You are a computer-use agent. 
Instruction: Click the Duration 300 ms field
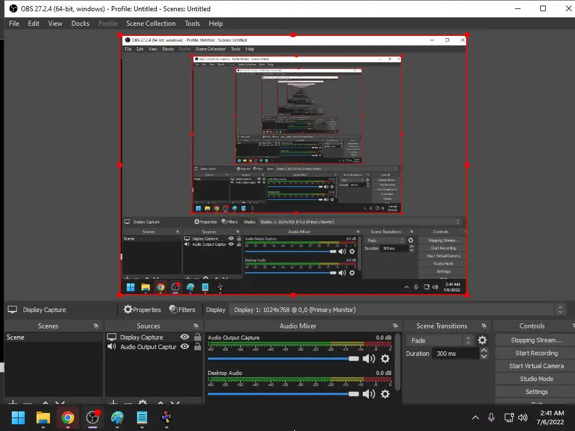pyautogui.click(x=456, y=354)
